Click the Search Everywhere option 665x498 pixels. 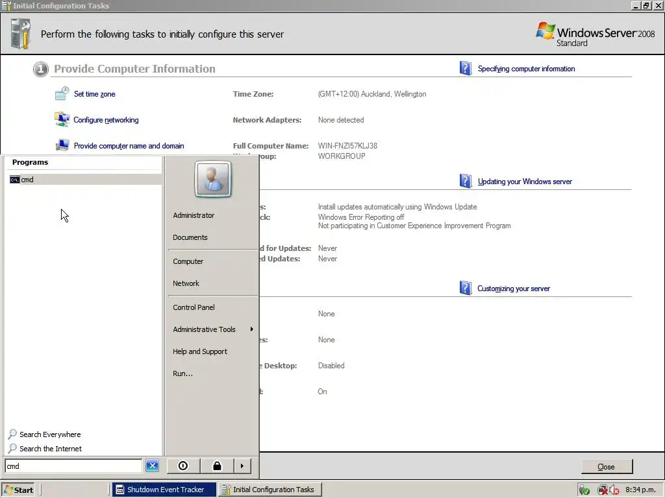click(50, 434)
